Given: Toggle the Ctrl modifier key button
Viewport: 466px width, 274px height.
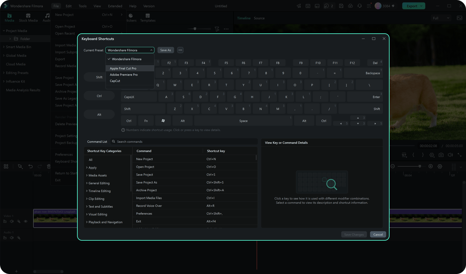Looking at the screenshot, I should [99, 96].
